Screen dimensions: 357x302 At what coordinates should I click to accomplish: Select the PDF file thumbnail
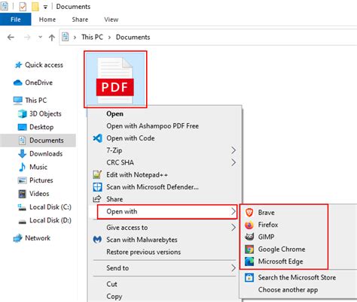tap(115, 80)
